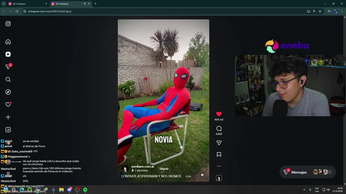This screenshot has height=194, width=346.
Task: Bookmark this page with star icon
Action: pos(320,11)
